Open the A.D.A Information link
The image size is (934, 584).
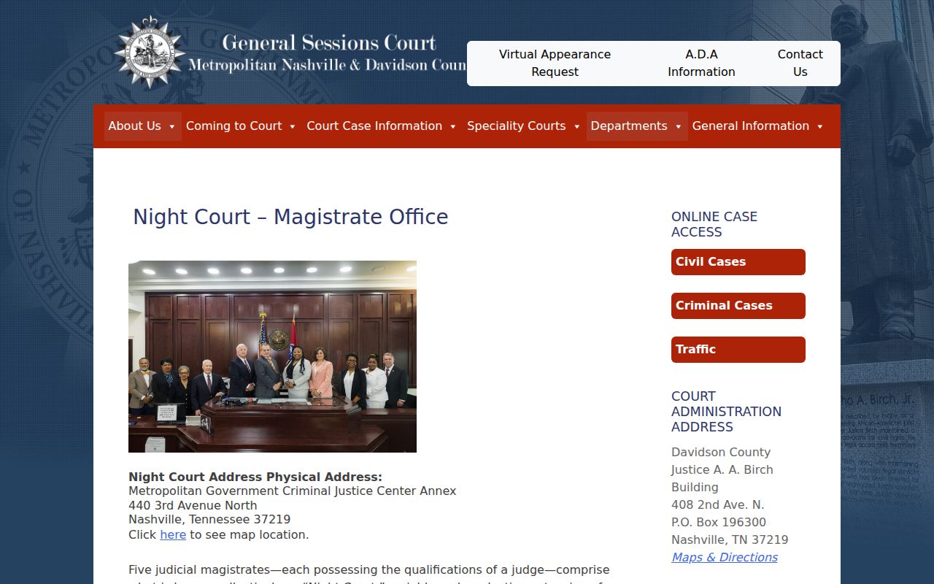click(701, 63)
